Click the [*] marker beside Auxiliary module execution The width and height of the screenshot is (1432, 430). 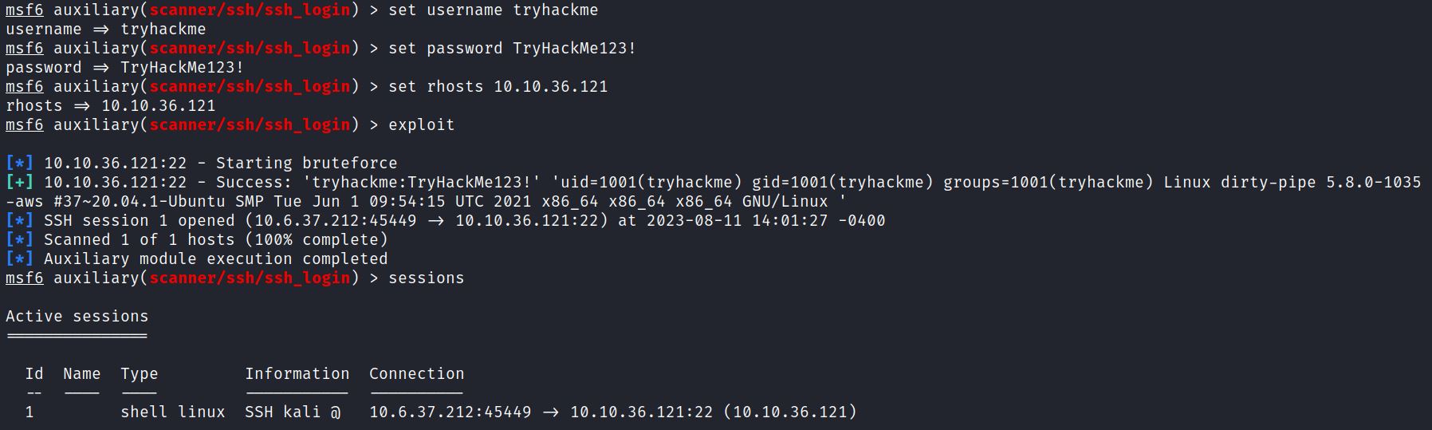pyautogui.click(x=20, y=259)
